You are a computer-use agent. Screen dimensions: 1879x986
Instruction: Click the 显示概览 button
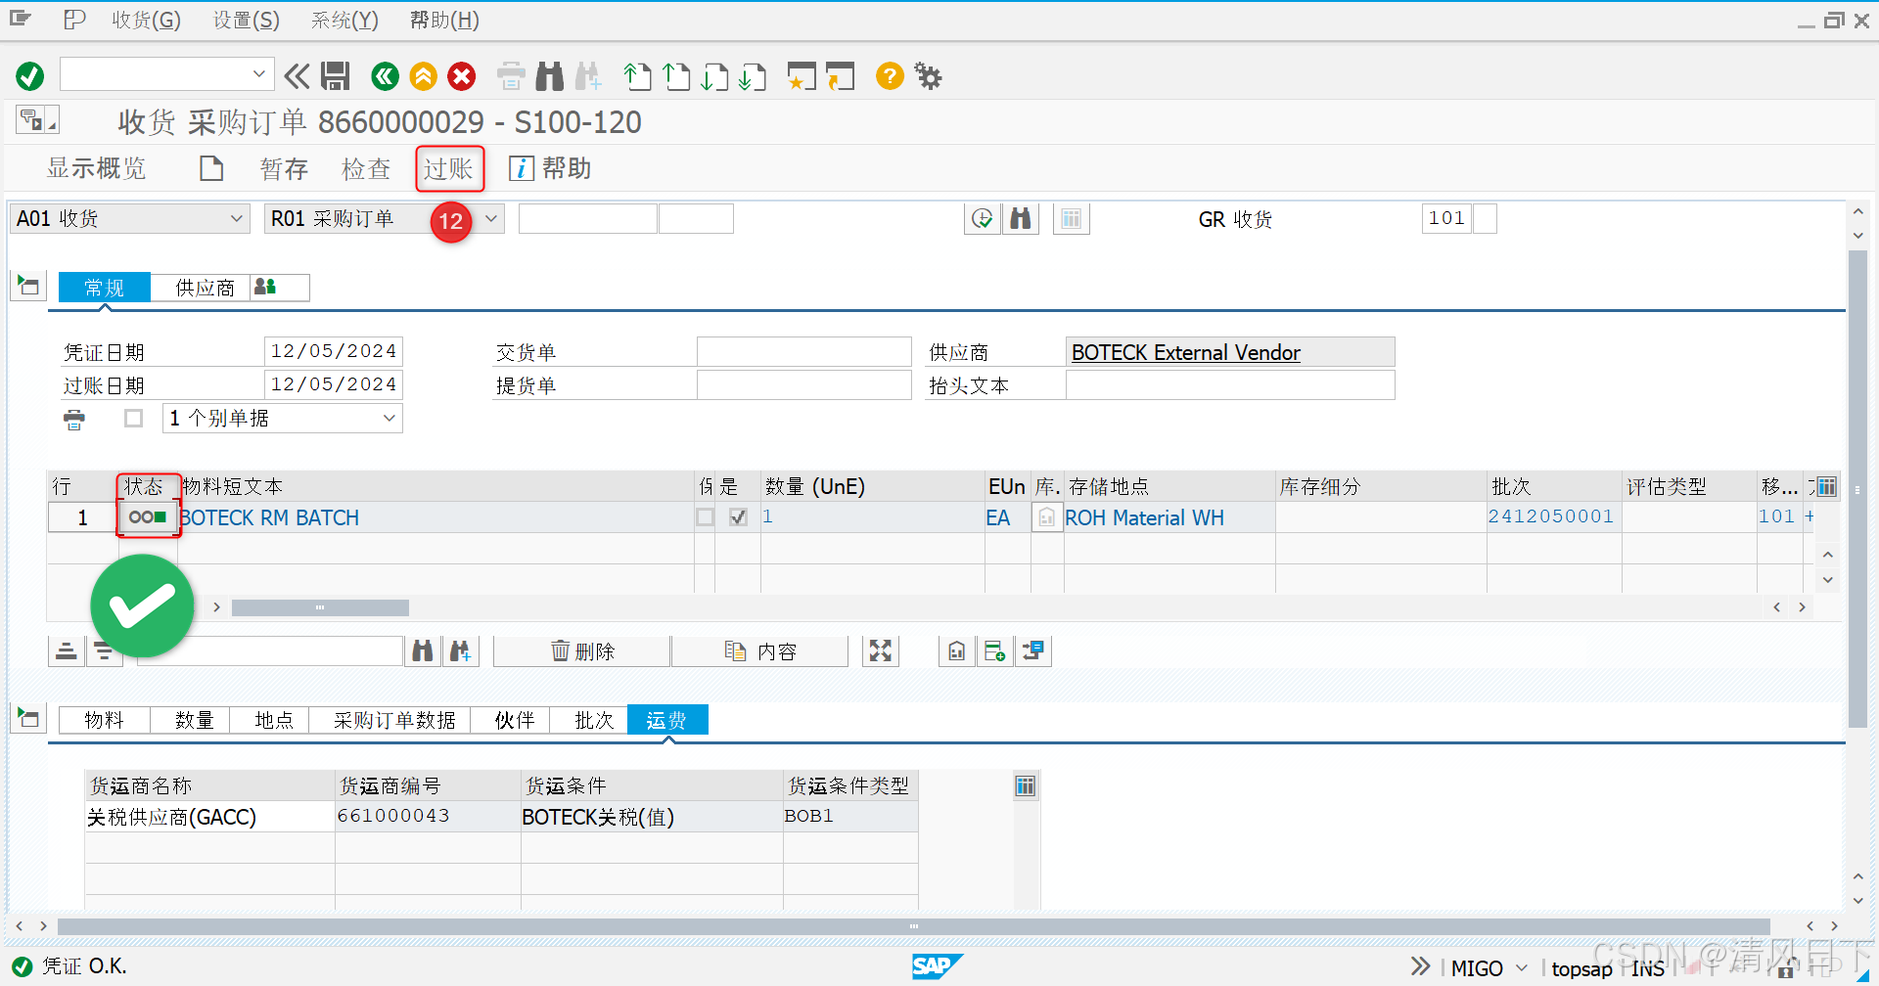click(x=96, y=168)
